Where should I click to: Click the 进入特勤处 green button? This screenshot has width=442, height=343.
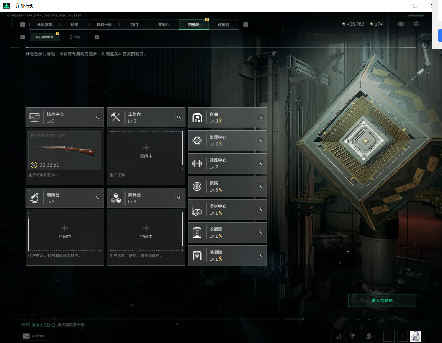click(x=382, y=301)
